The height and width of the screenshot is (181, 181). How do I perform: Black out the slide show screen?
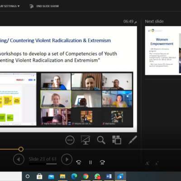tap(86, 140)
